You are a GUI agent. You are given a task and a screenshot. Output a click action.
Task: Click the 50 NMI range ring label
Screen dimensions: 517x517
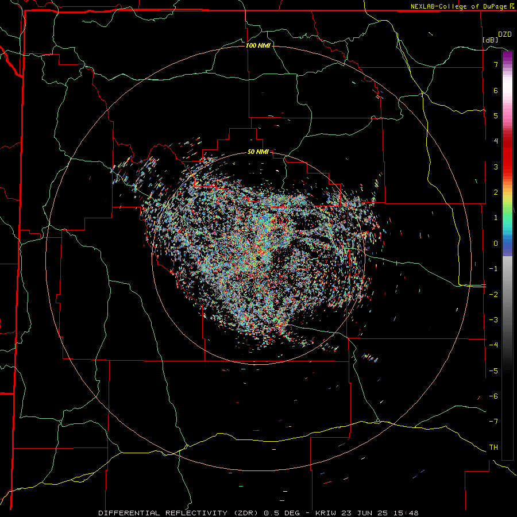tap(258, 152)
